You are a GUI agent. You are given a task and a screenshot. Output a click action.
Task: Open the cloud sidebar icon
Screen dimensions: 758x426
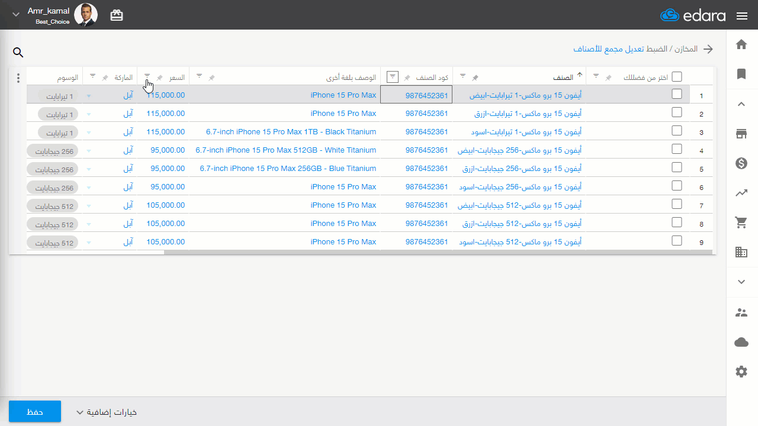click(x=741, y=342)
